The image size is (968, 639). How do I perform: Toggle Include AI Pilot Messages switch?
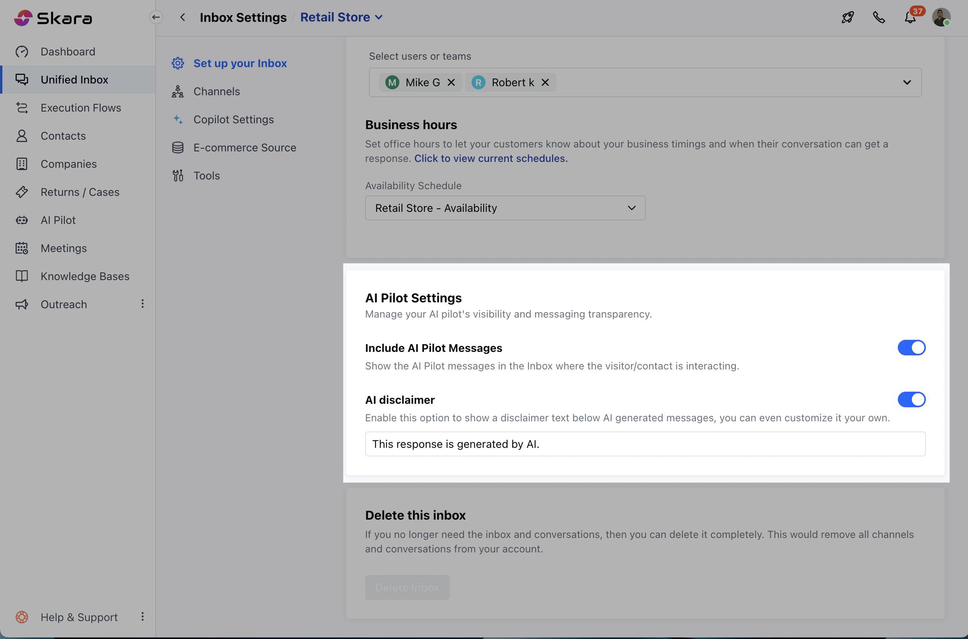click(911, 348)
